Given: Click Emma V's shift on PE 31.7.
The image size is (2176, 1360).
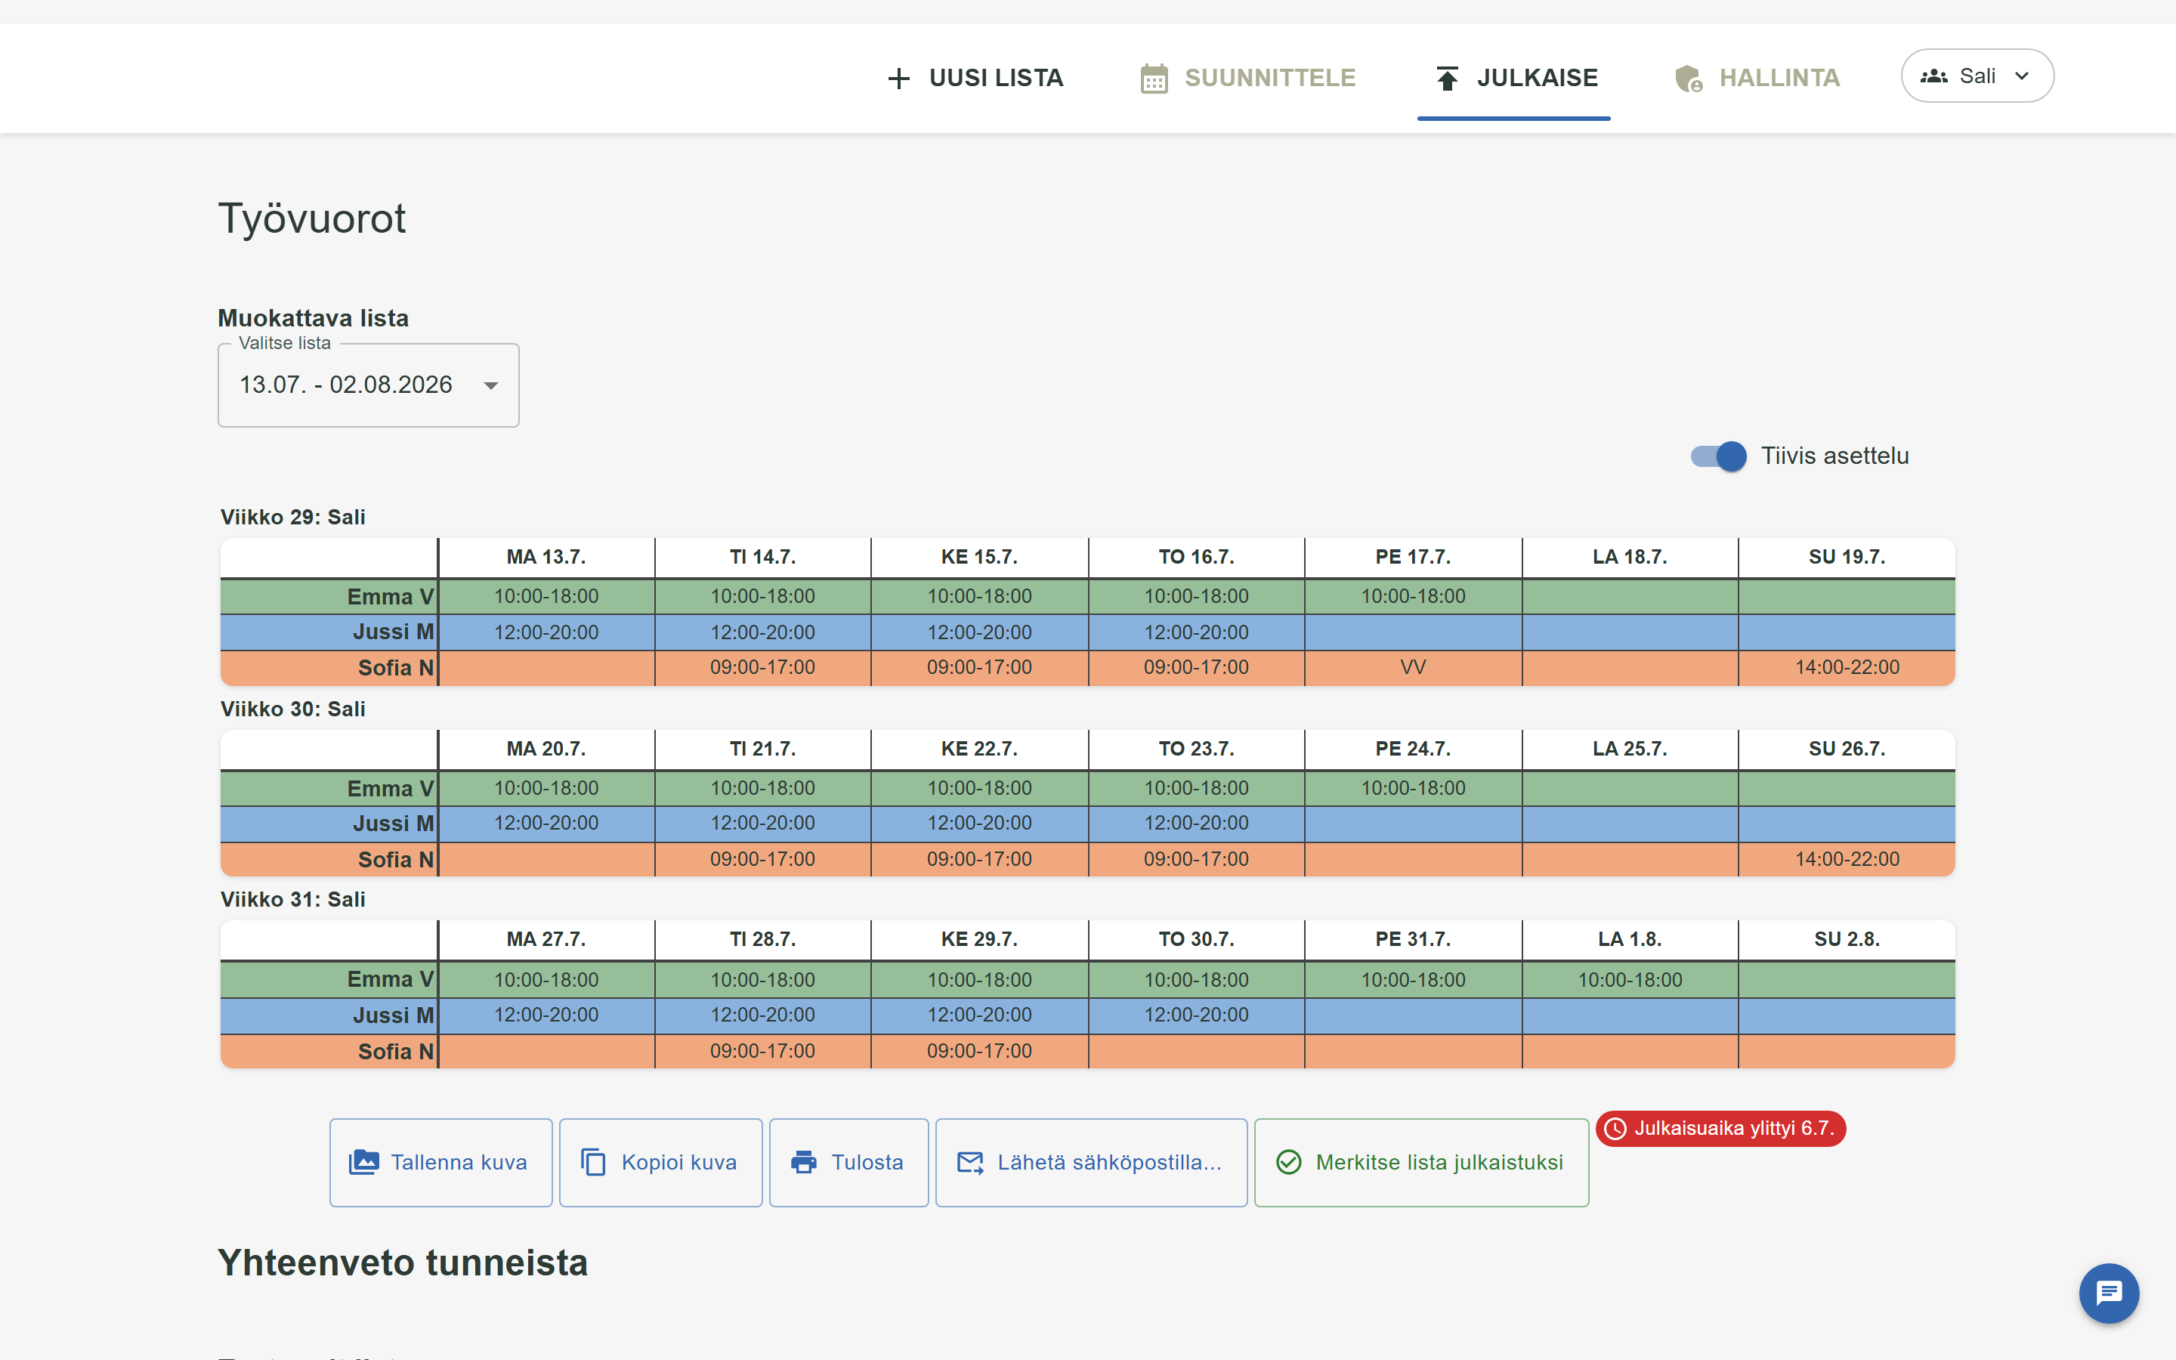Looking at the screenshot, I should [1413, 979].
